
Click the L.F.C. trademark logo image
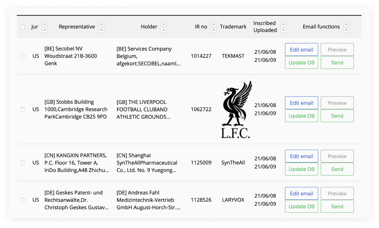click(x=236, y=109)
